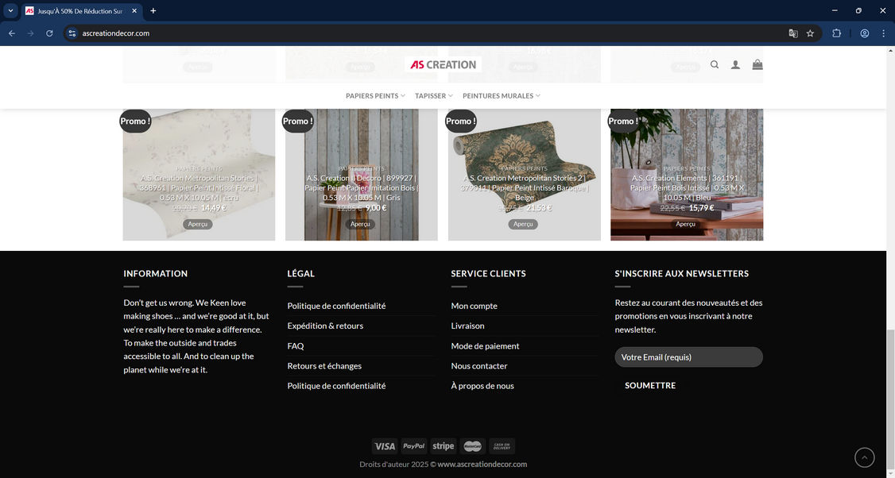Image resolution: width=895 pixels, height=478 pixels.
Task: Open Livraison link
Action: coord(467,326)
